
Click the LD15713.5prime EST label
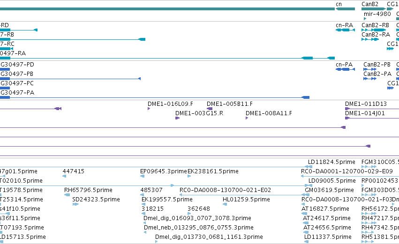pos(23,237)
